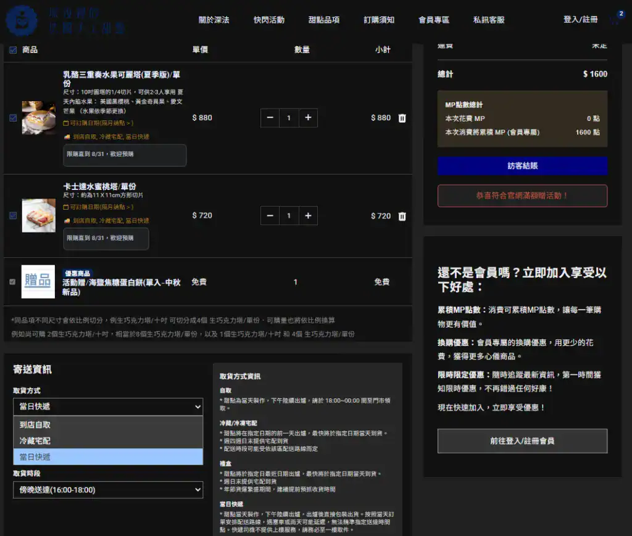Click the 寄送資訊 section heading
Screen dimensions: 632x536
pos(32,369)
